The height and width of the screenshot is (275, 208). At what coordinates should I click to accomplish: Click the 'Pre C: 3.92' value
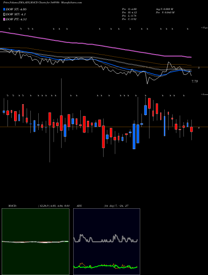point(129,19)
